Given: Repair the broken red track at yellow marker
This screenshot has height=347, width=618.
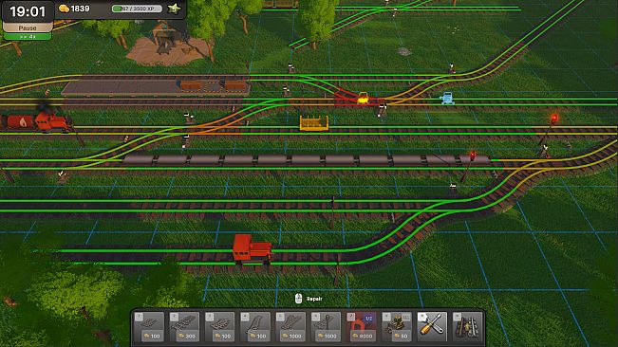Looking at the screenshot, I should click(x=363, y=99).
